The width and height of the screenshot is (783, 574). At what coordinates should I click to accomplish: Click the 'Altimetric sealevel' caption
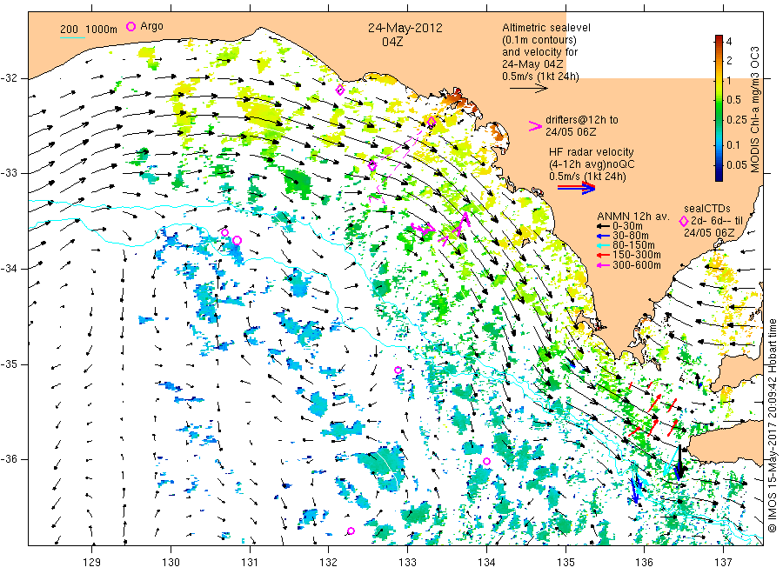click(x=545, y=28)
